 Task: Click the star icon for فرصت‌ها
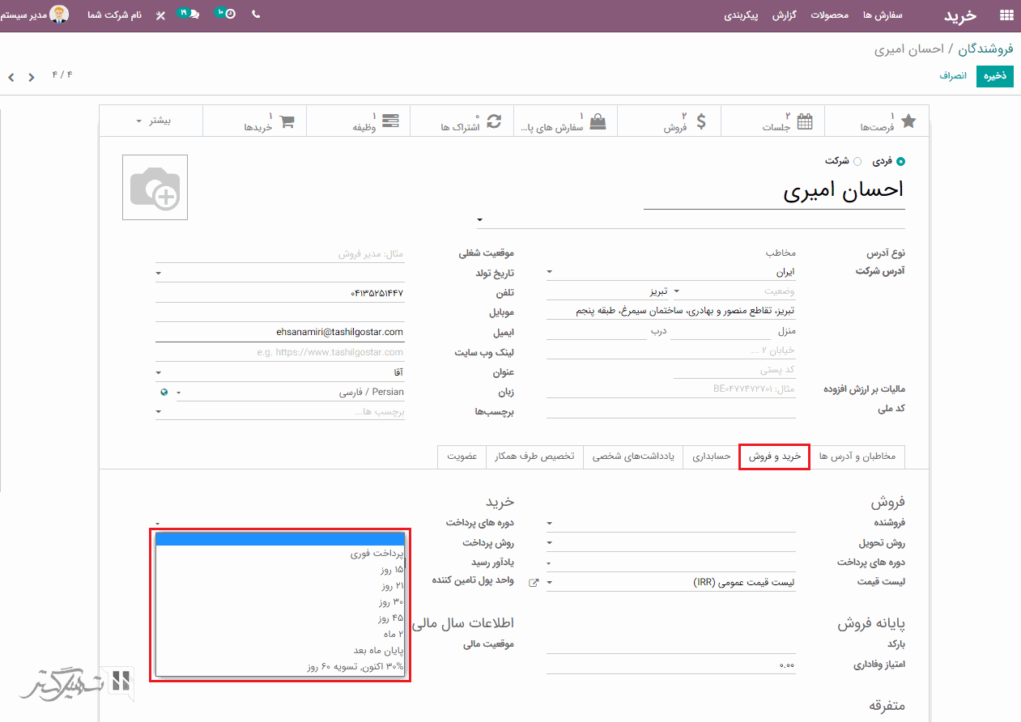pyautogui.click(x=908, y=121)
